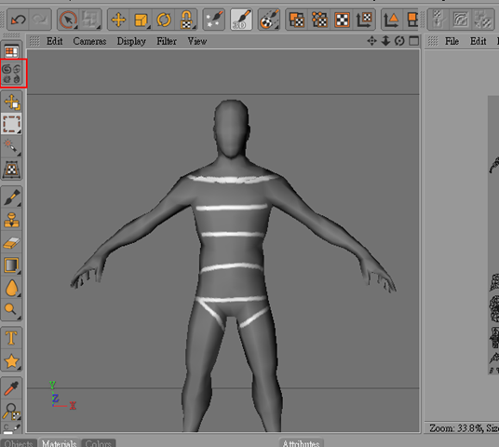Open viewport Edit menu
Screen dimensions: 499x447
tap(54, 41)
